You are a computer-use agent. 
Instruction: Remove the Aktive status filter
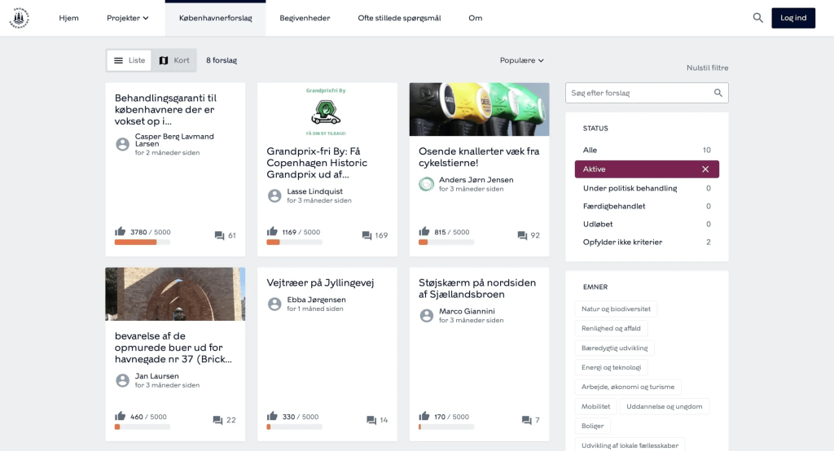coord(705,169)
